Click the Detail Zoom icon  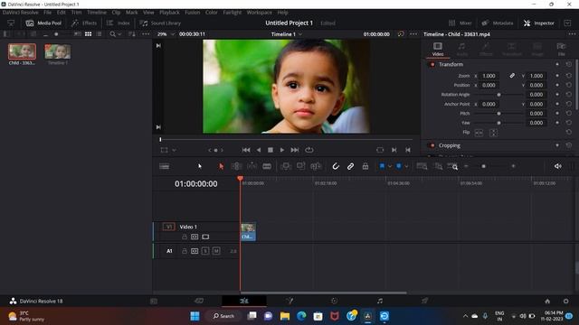(438, 166)
